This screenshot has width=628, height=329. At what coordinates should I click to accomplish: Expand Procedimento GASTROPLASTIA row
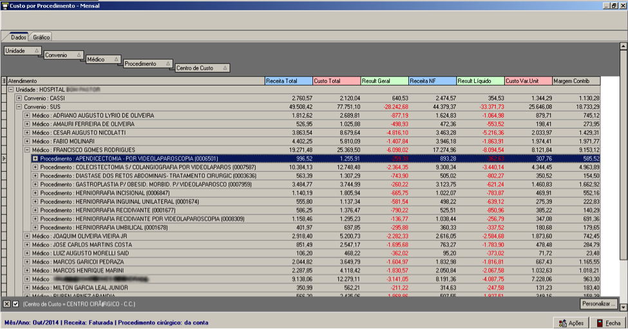tap(35, 185)
